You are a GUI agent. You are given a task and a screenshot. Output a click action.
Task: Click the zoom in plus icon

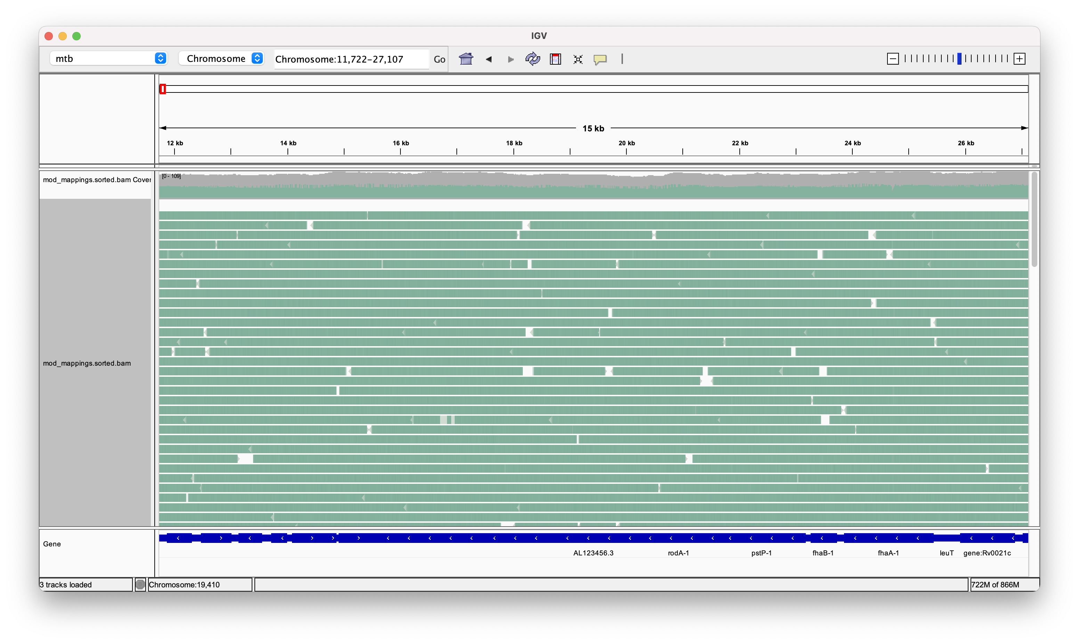click(x=1020, y=58)
